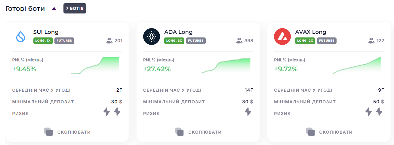
Task: Click the AVAX red coin icon
Action: click(x=282, y=37)
